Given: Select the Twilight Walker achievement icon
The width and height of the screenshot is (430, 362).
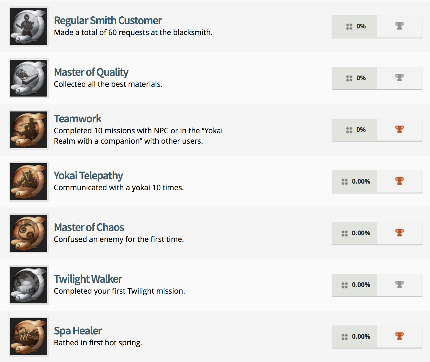Looking at the screenshot, I should tap(28, 285).
